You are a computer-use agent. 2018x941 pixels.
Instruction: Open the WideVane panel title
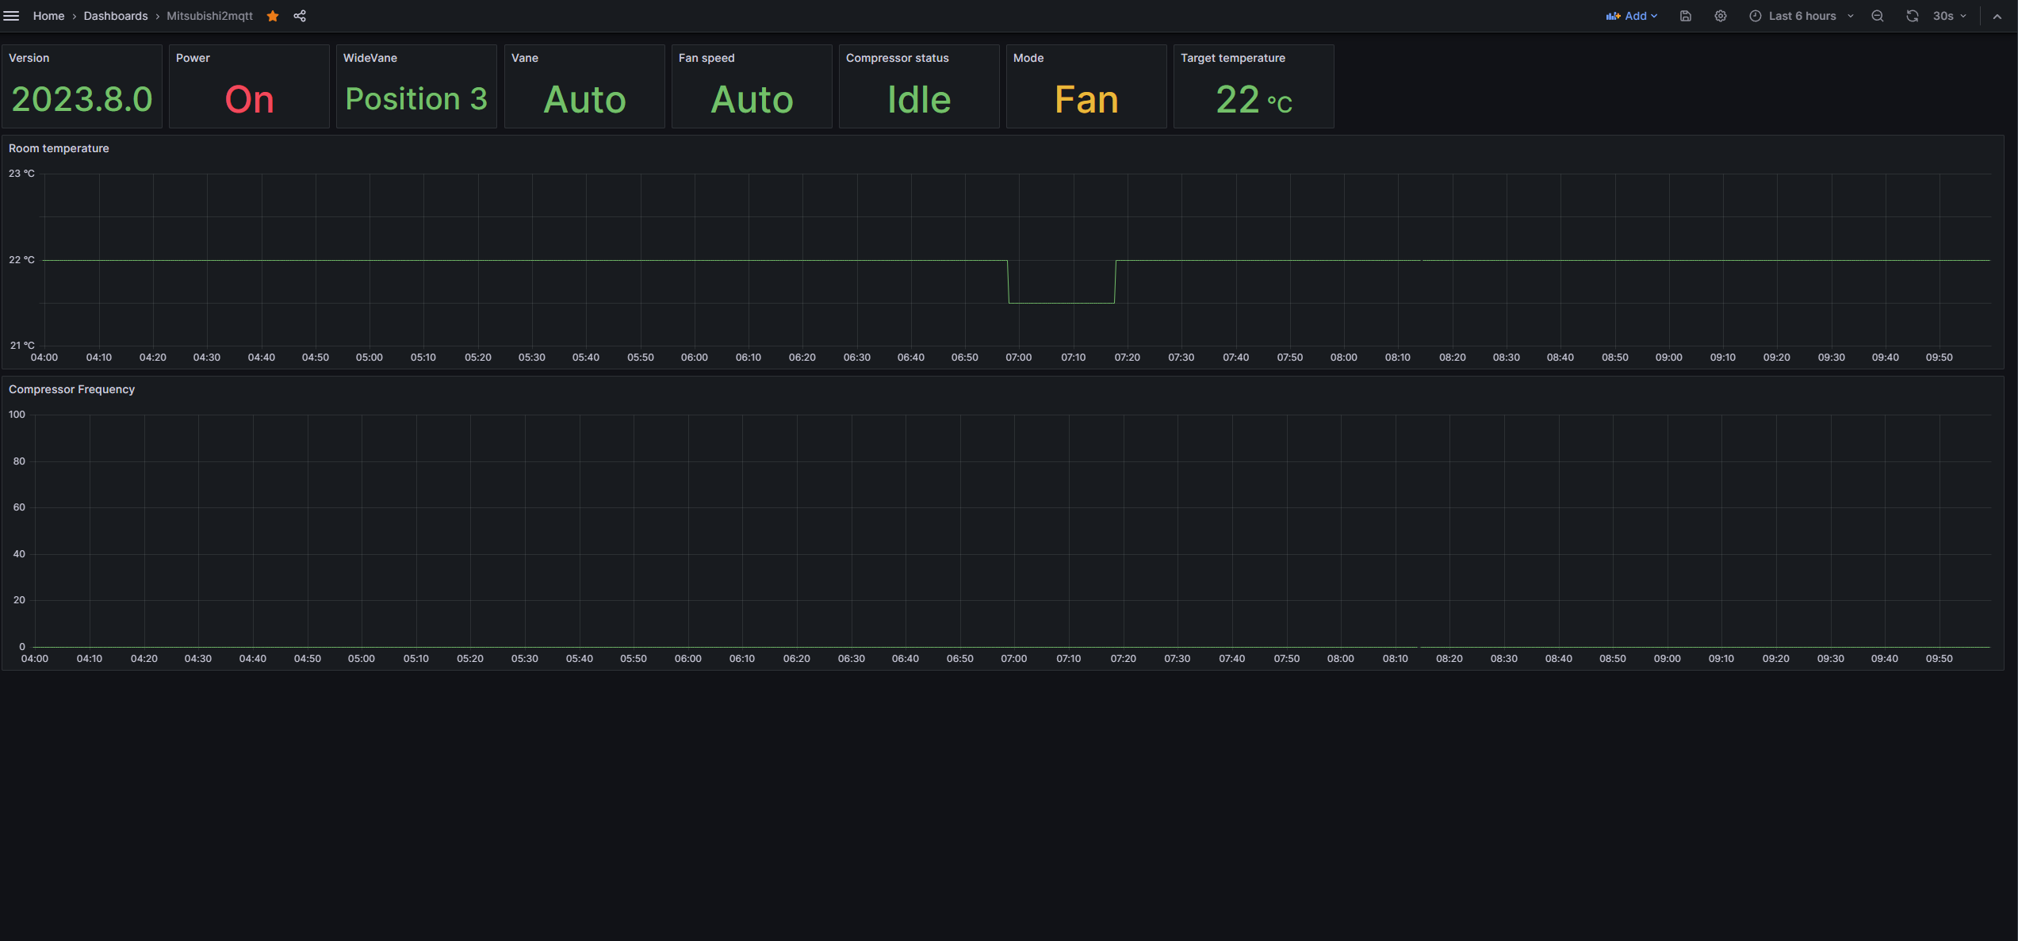[x=370, y=58]
